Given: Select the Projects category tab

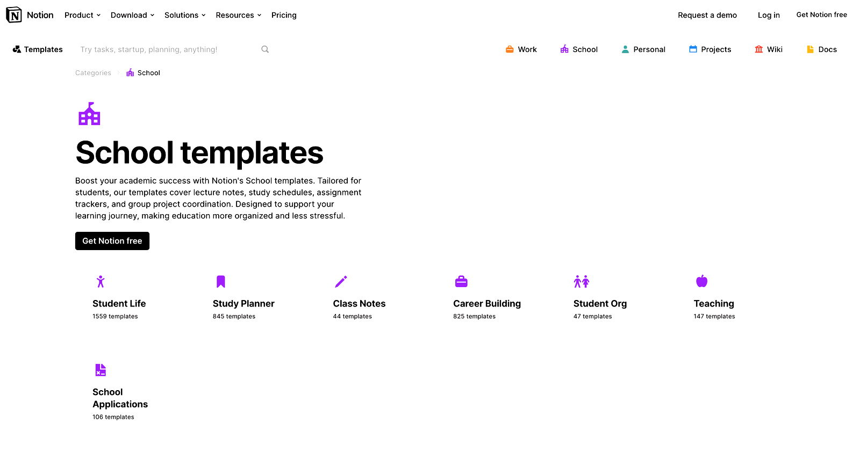Looking at the screenshot, I should click(x=710, y=49).
